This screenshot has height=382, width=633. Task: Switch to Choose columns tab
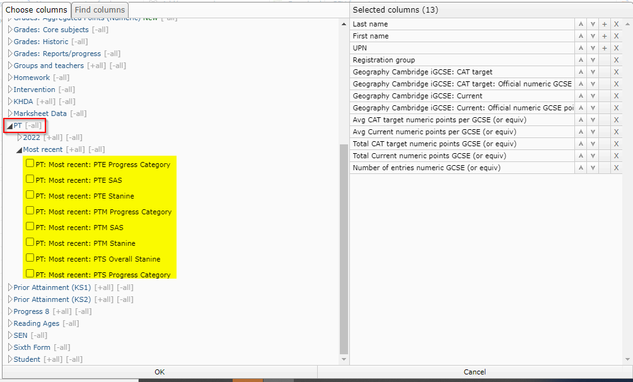coord(37,9)
